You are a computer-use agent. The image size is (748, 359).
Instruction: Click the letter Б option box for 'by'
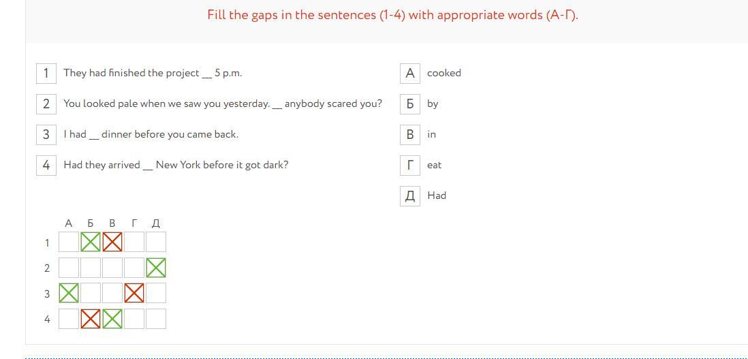[x=410, y=104]
